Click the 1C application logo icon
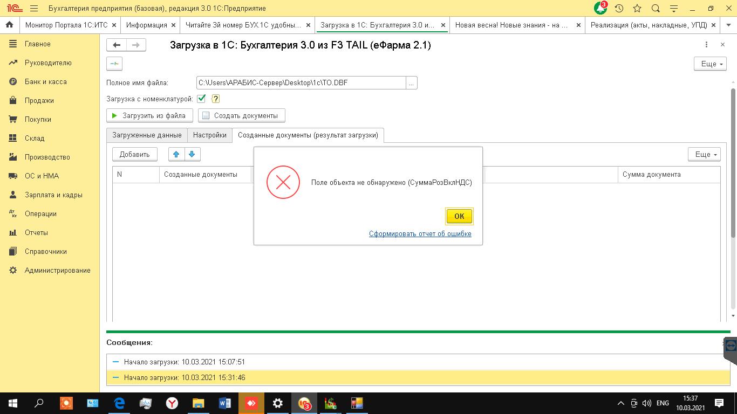737x414 pixels. coord(15,8)
